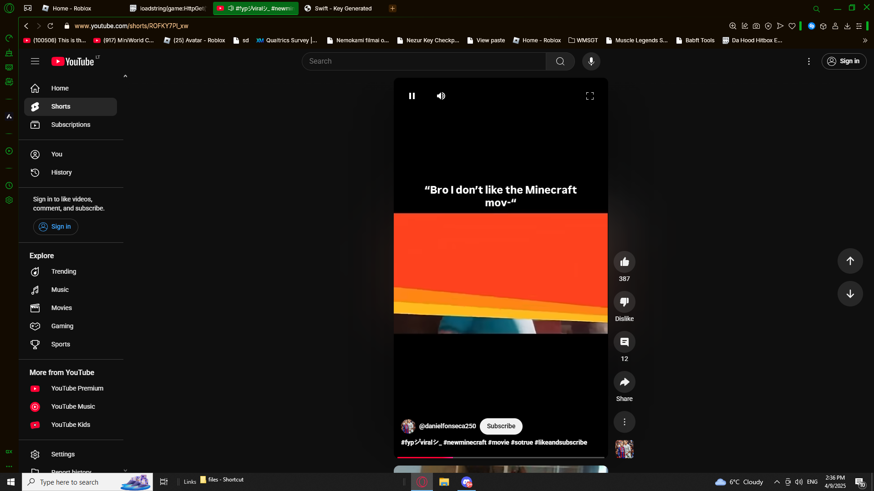
Task: Go to YouTube home via logo
Action: click(73, 61)
